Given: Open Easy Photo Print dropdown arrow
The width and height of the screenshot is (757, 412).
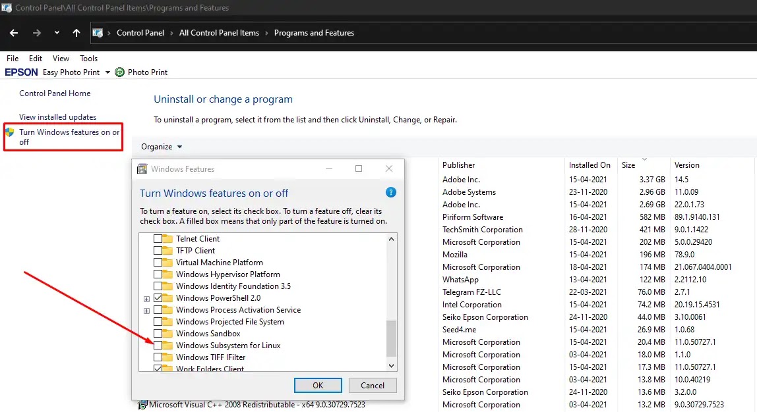Looking at the screenshot, I should 107,72.
